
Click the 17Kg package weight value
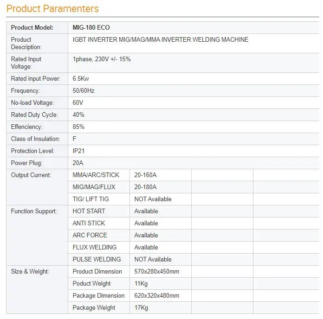point(141,308)
